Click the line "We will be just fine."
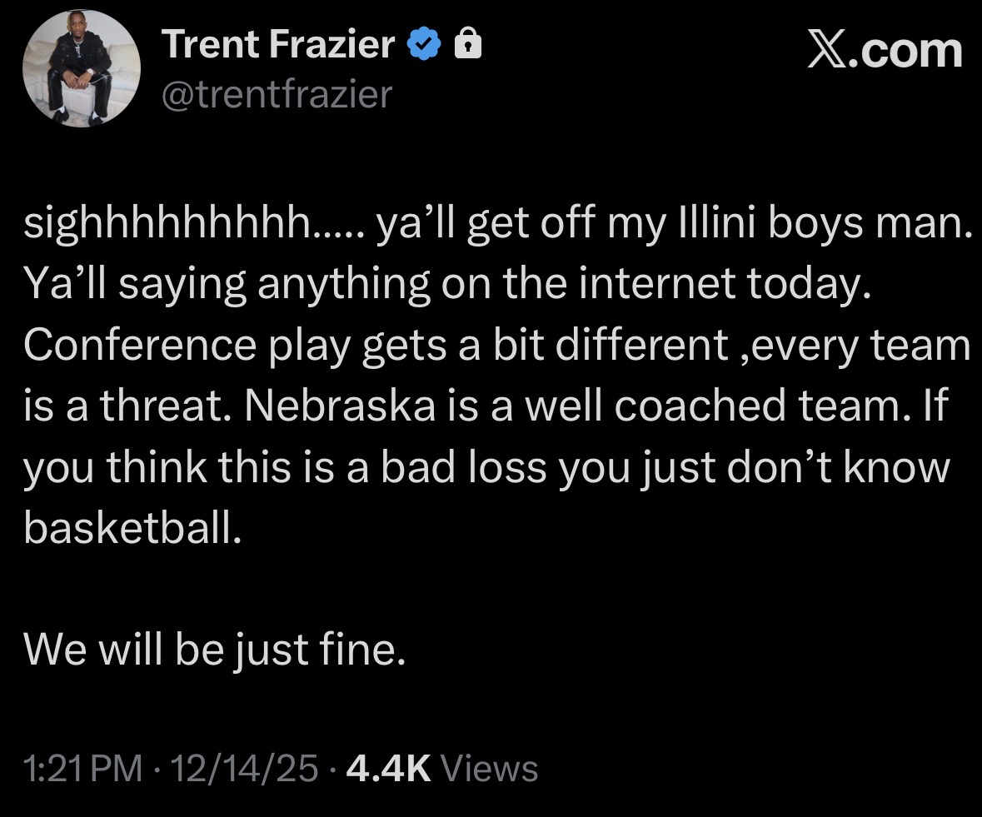 pyautogui.click(x=215, y=649)
